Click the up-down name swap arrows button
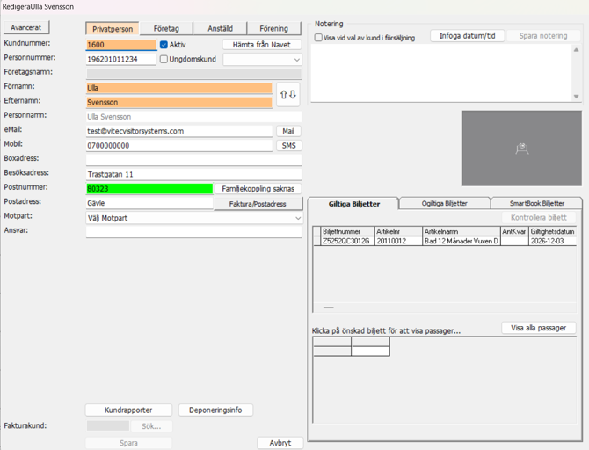The height and width of the screenshot is (450, 589). [288, 95]
